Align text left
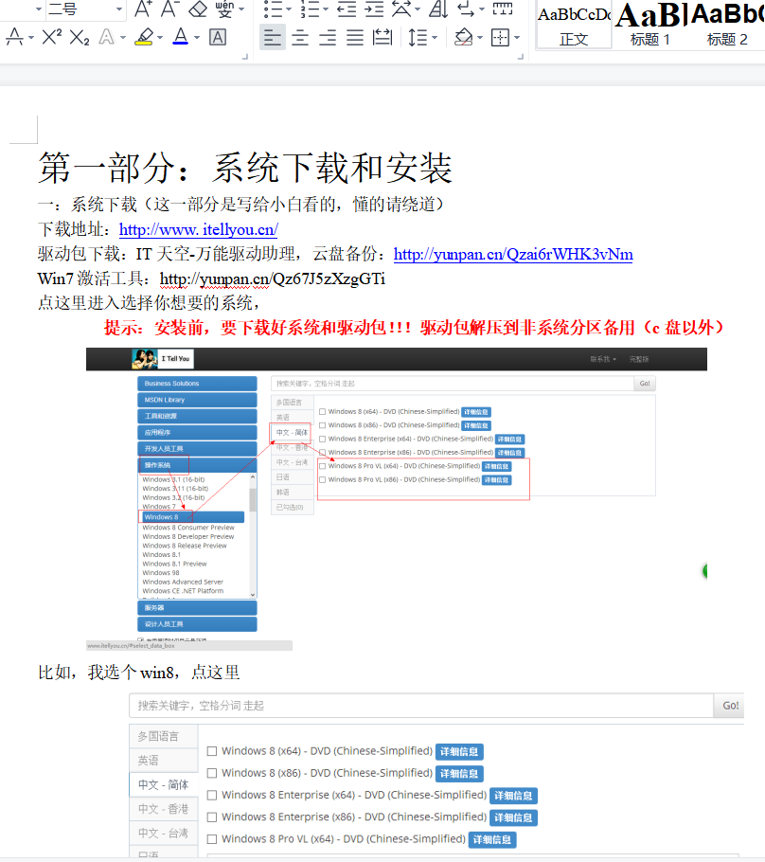Screen dimensions: 765x862 (x=272, y=37)
